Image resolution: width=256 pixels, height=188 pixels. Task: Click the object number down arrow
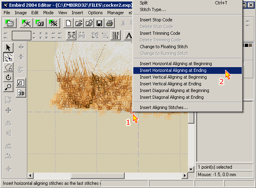pyautogui.click(x=34, y=38)
